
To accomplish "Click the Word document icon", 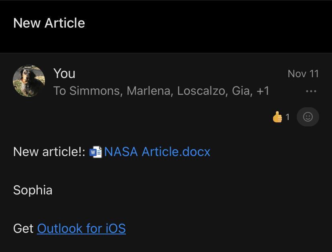I will [96, 152].
